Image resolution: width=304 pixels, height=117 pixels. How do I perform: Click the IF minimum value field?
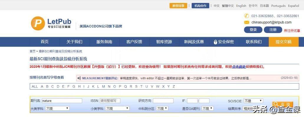[192, 101]
